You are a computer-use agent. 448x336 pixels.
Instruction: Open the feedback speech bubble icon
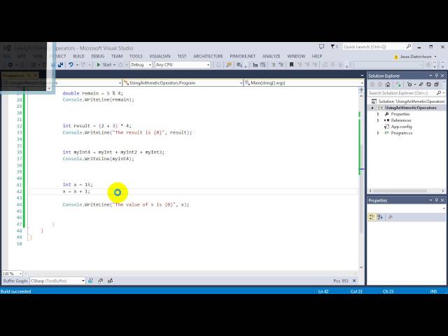pos(321,47)
